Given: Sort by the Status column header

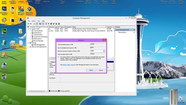Looking at the screenshot, I should click(89, 27).
